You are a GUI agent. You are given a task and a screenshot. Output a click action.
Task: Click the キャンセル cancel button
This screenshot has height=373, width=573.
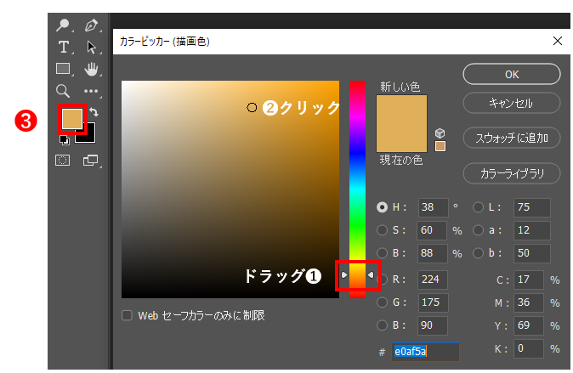[511, 103]
